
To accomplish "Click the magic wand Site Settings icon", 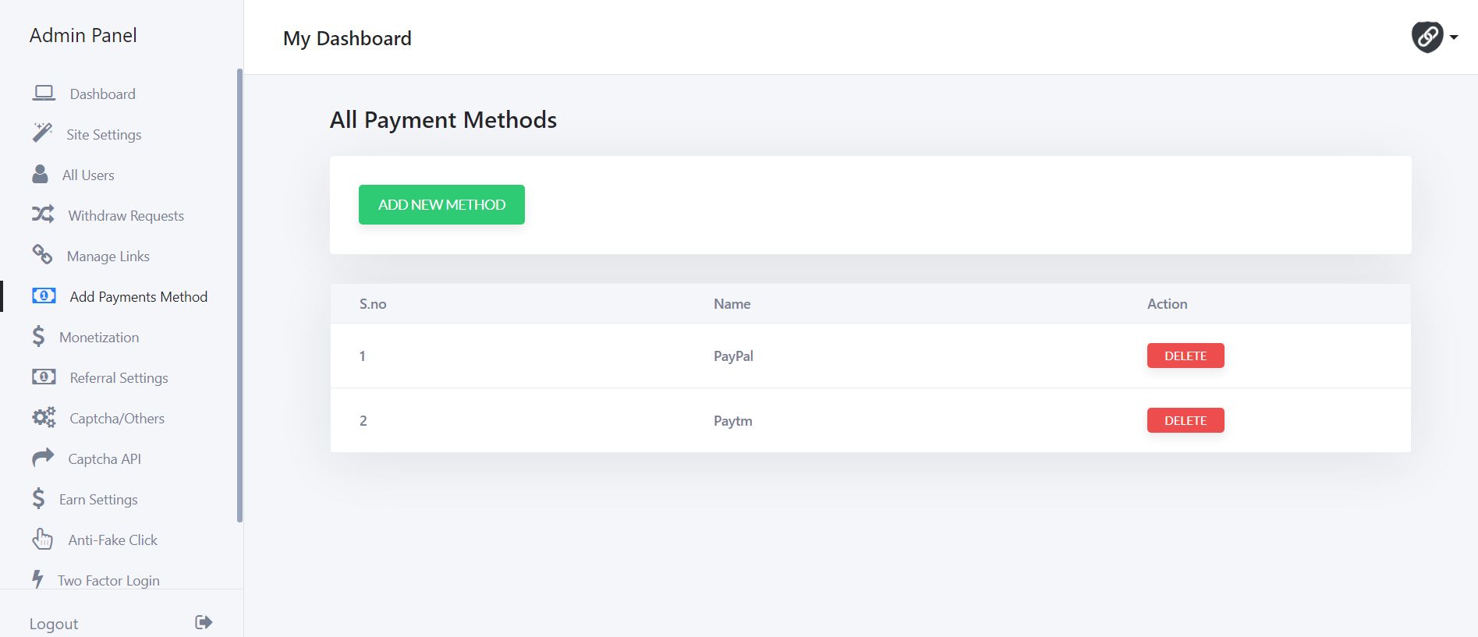I will pos(42,133).
